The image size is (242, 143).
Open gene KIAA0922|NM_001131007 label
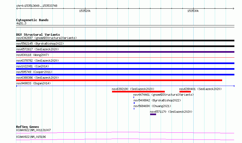click(33, 130)
